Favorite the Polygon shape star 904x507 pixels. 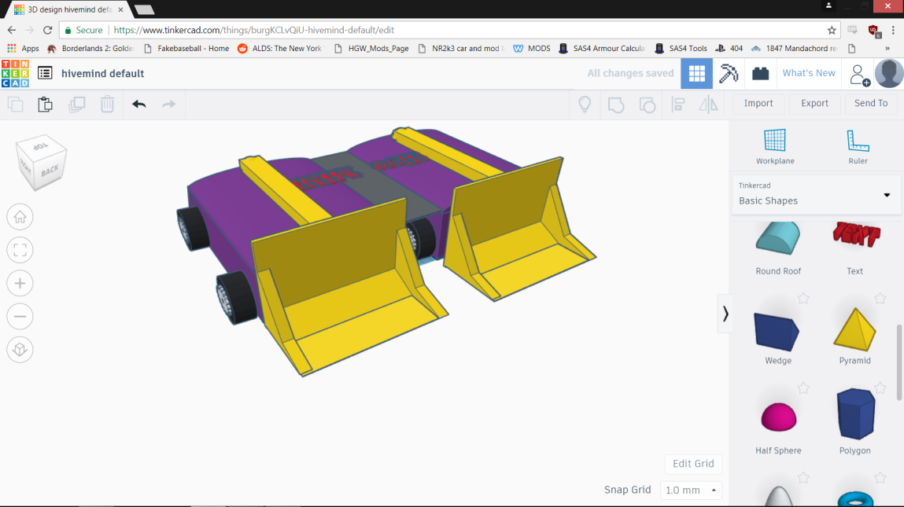tap(880, 388)
